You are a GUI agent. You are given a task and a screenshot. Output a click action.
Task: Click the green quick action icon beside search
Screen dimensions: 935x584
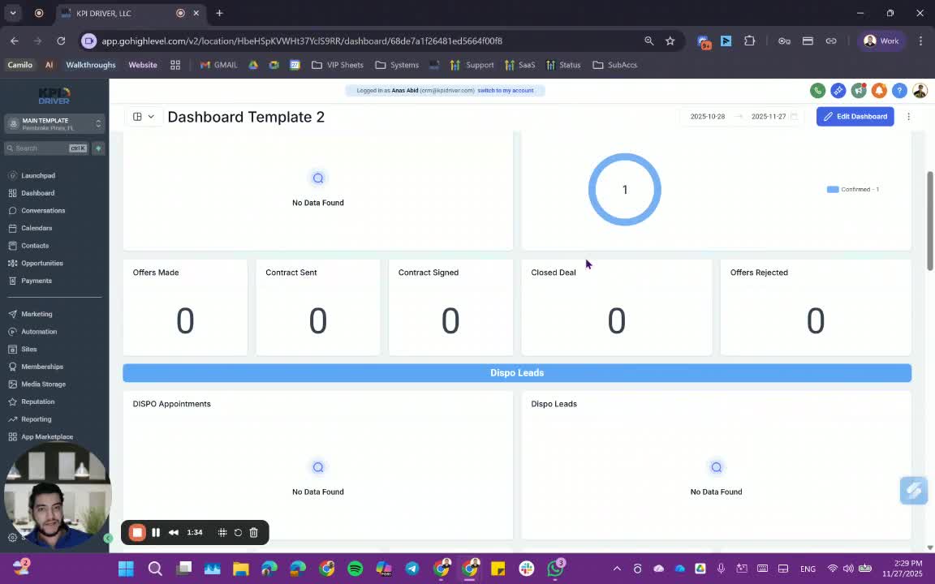(x=98, y=148)
